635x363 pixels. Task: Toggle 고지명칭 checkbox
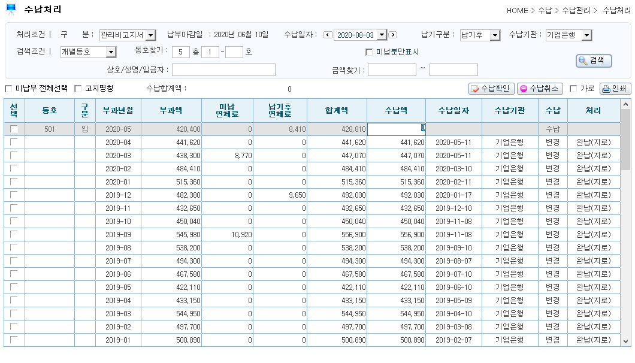pyautogui.click(x=78, y=88)
